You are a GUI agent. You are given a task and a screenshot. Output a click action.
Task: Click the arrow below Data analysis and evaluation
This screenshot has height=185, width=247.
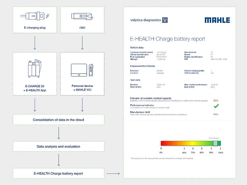coord(58,160)
